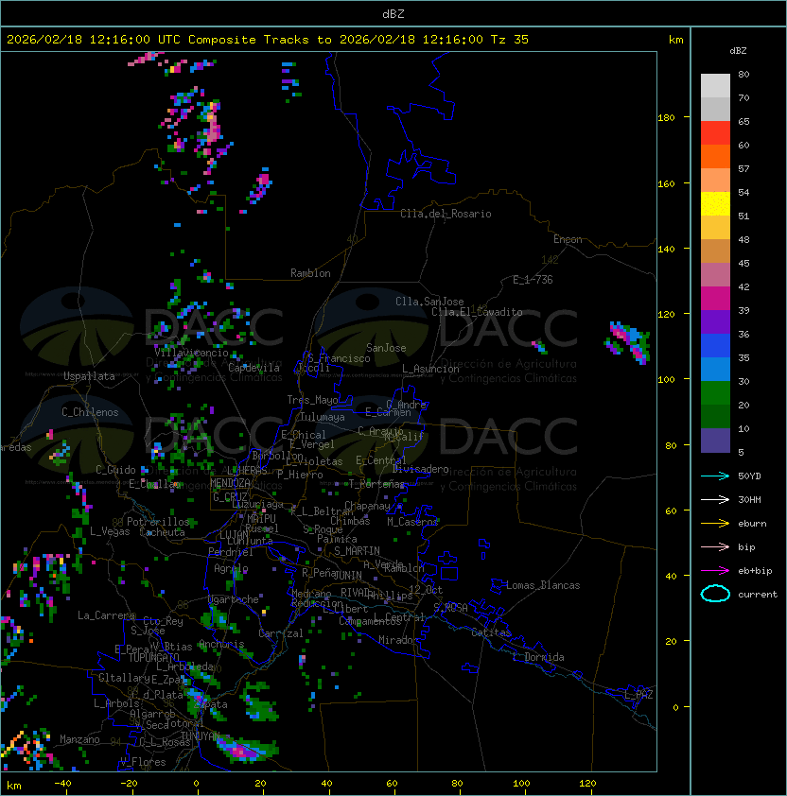Click the Lomas_Blancas label
This screenshot has height=796, width=787.
[x=543, y=585]
